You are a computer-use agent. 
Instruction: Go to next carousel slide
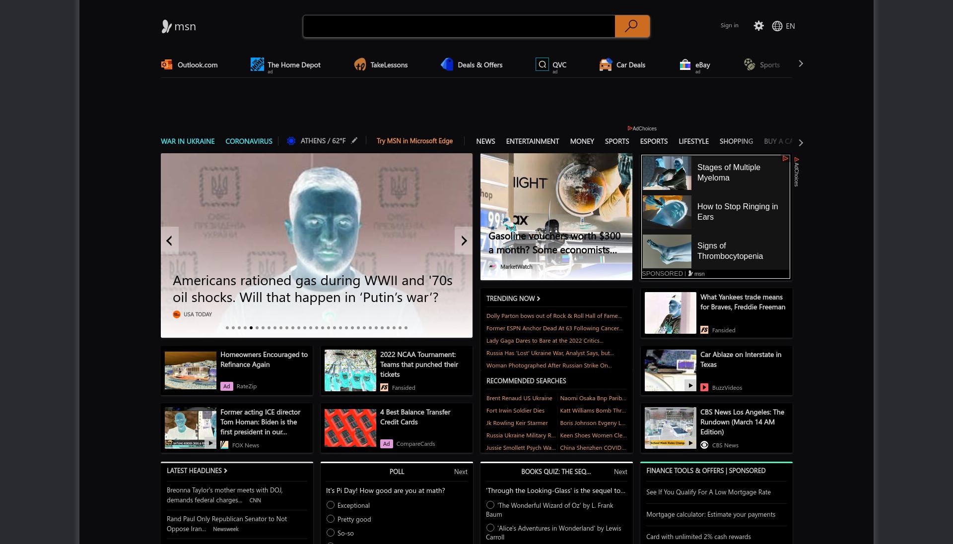click(464, 241)
